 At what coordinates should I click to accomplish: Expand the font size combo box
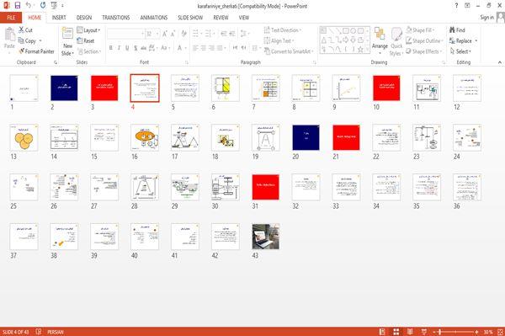(157, 34)
